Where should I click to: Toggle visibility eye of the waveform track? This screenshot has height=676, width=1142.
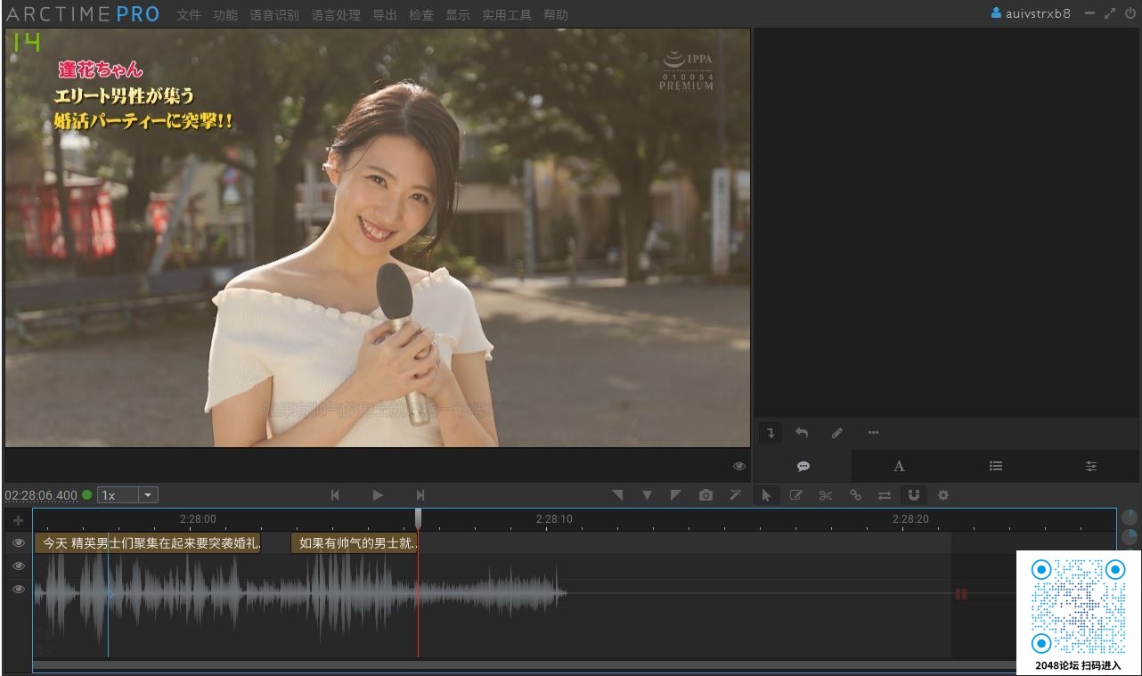[18, 589]
